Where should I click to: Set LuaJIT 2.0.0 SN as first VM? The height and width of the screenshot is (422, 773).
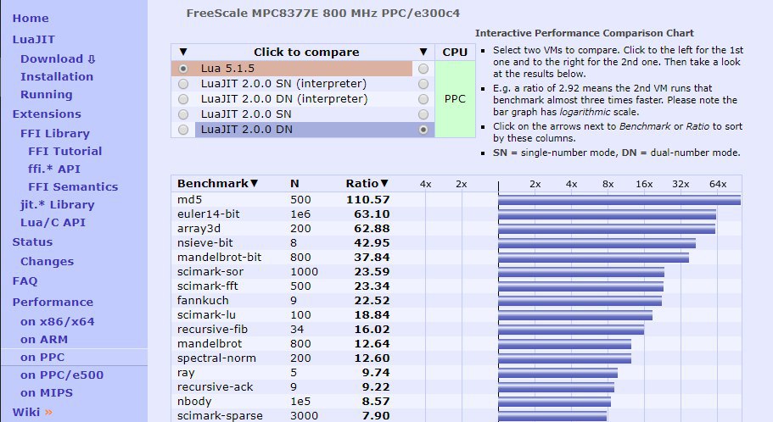[183, 114]
